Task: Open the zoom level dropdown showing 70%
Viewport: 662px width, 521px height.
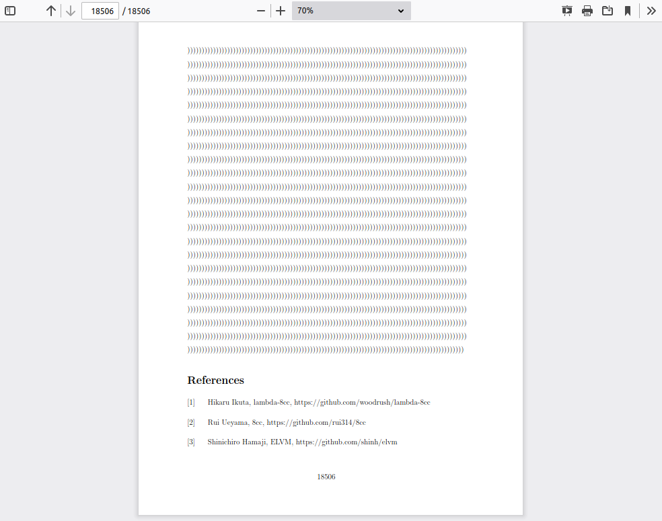Action: click(351, 11)
